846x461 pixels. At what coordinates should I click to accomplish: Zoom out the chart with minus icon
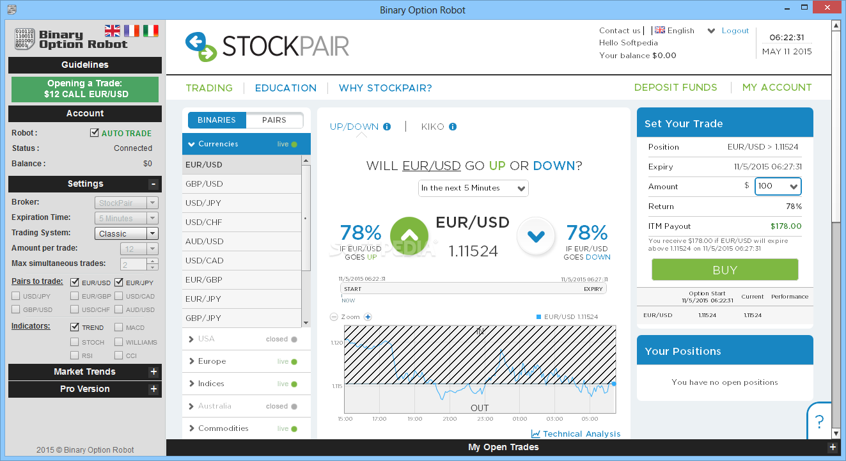[334, 316]
